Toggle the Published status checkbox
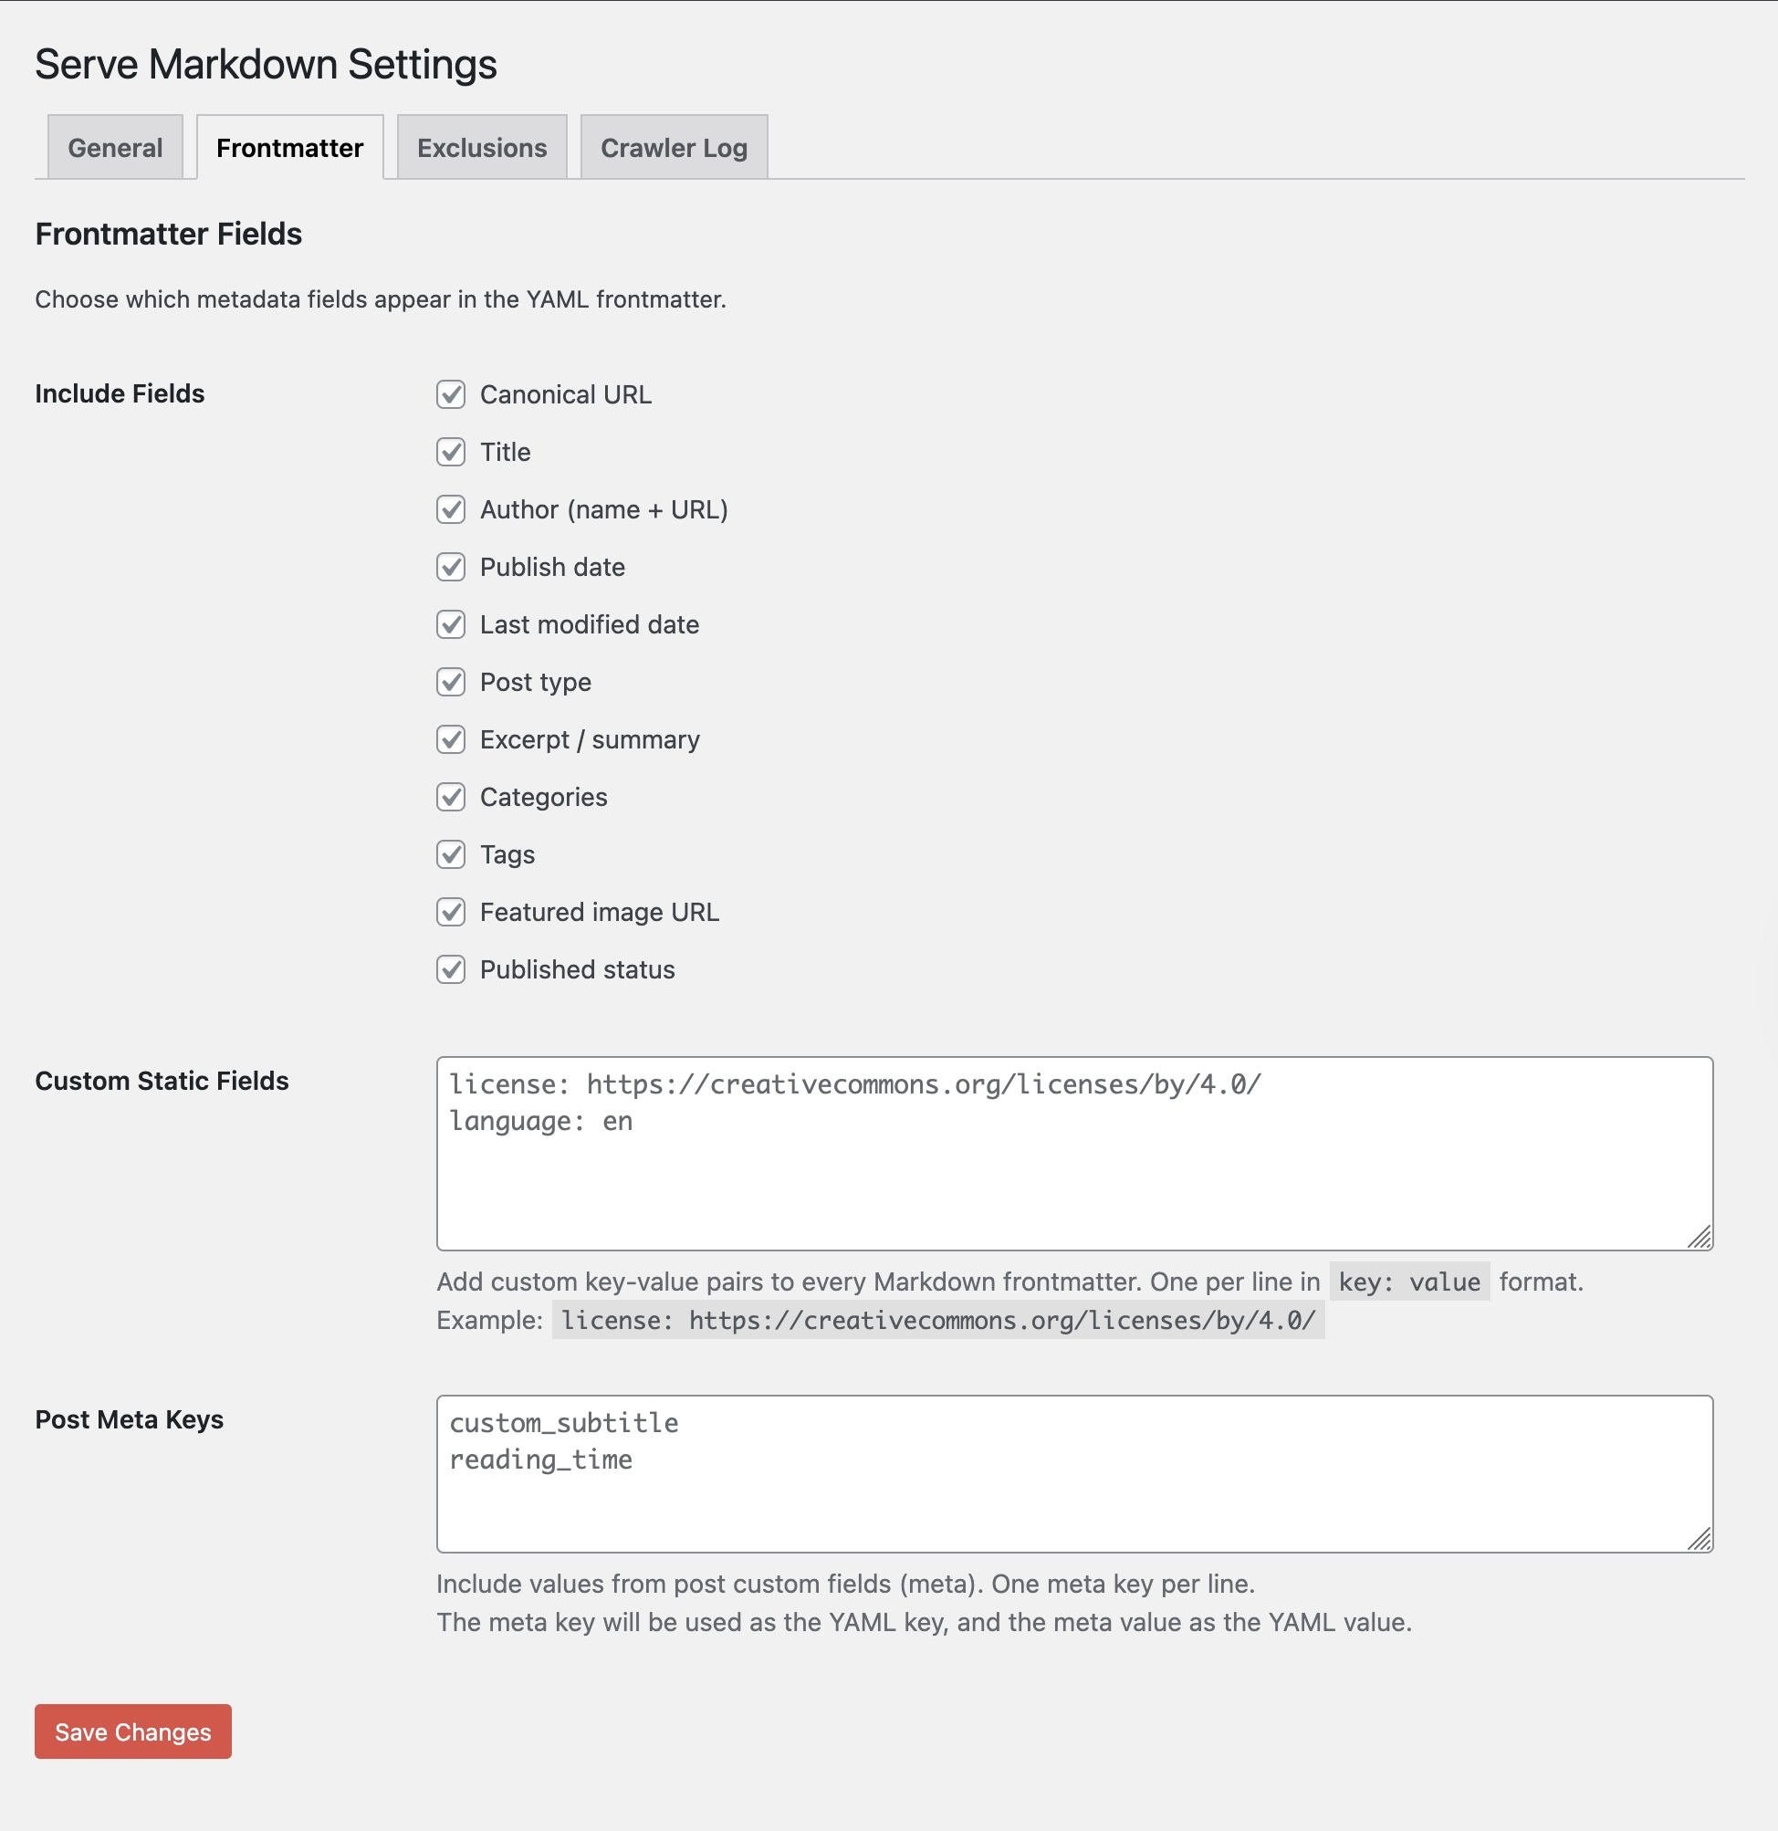This screenshot has width=1778, height=1831. tap(450, 969)
